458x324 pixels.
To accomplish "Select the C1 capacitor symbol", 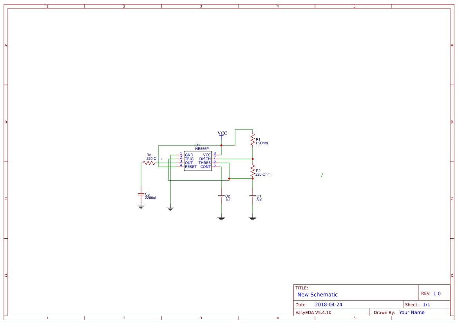I will click(x=253, y=196).
